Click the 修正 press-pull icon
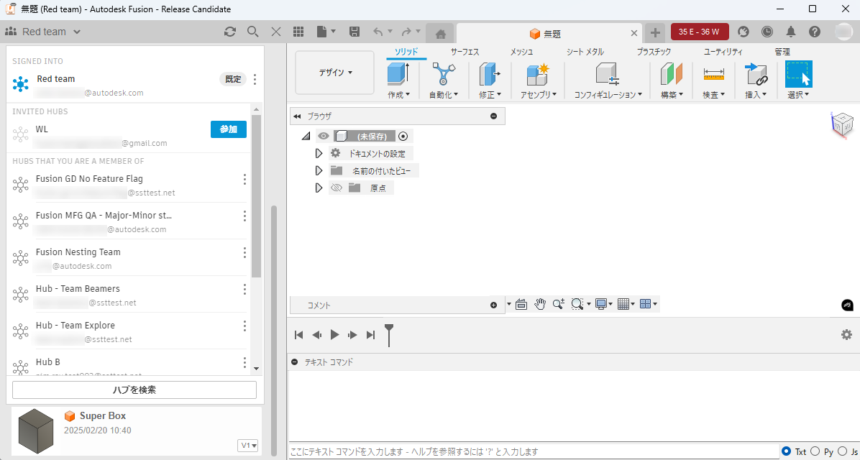860x460 pixels. pos(489,73)
